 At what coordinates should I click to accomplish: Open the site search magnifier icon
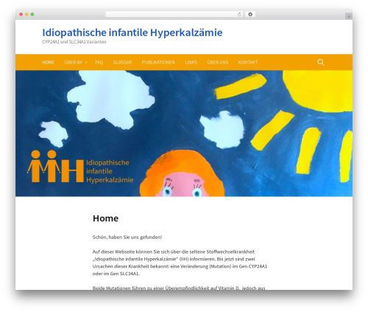pos(321,62)
